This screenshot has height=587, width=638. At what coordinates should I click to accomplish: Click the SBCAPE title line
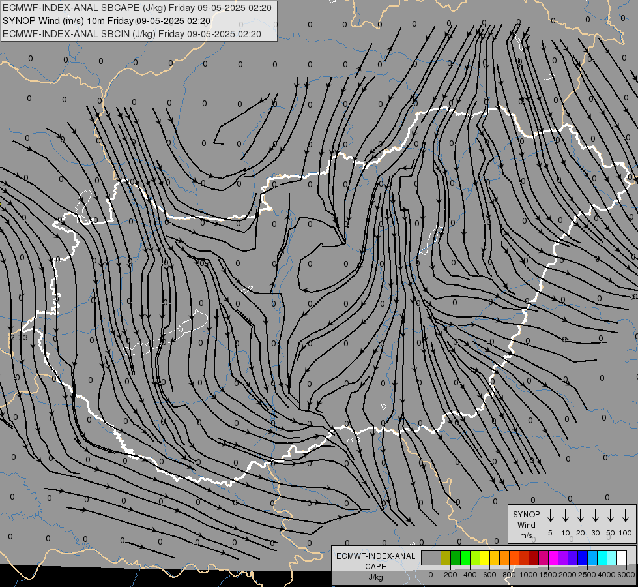pos(137,8)
